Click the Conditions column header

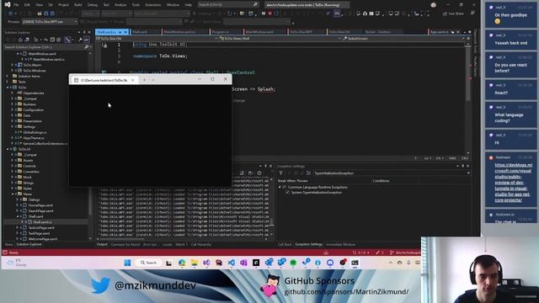[x=381, y=181]
